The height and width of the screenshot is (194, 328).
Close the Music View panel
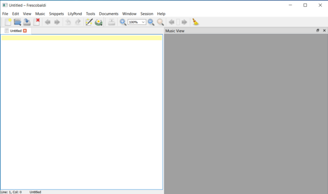[x=324, y=31]
